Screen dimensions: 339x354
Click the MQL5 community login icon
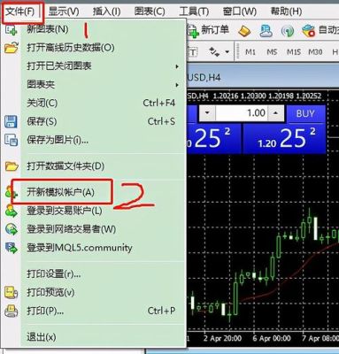pos(12,248)
